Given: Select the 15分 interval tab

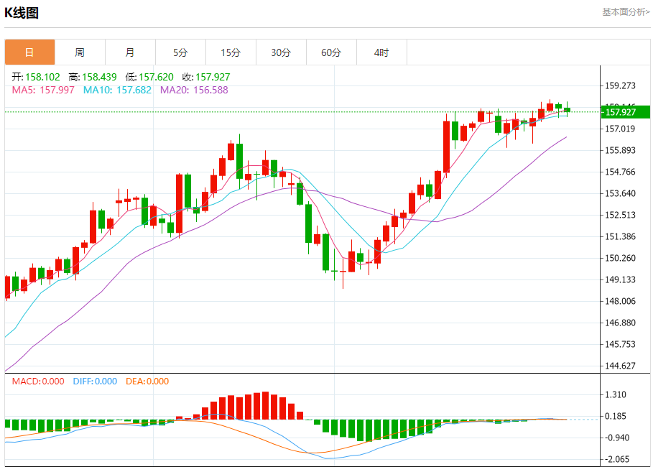Looking at the screenshot, I should 231,52.
